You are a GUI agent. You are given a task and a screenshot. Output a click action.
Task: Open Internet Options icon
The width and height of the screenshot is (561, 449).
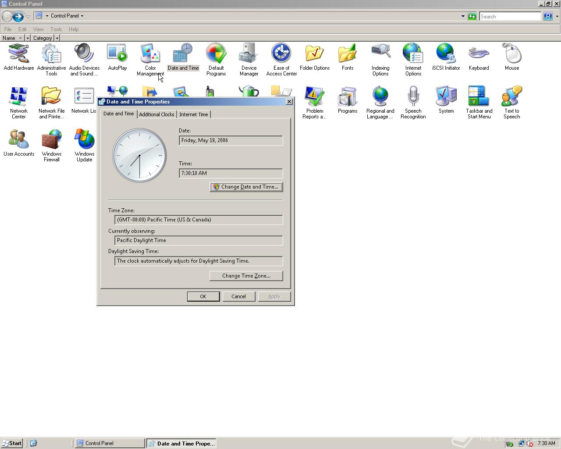[413, 60]
